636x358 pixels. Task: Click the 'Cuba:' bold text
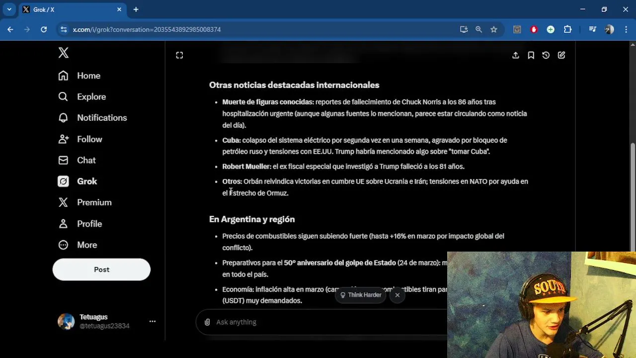pos(232,140)
